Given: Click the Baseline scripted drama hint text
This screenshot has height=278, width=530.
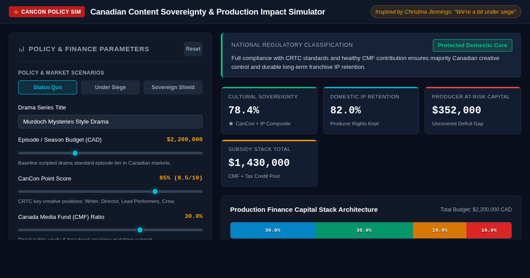Looking at the screenshot, I should click(x=95, y=163).
